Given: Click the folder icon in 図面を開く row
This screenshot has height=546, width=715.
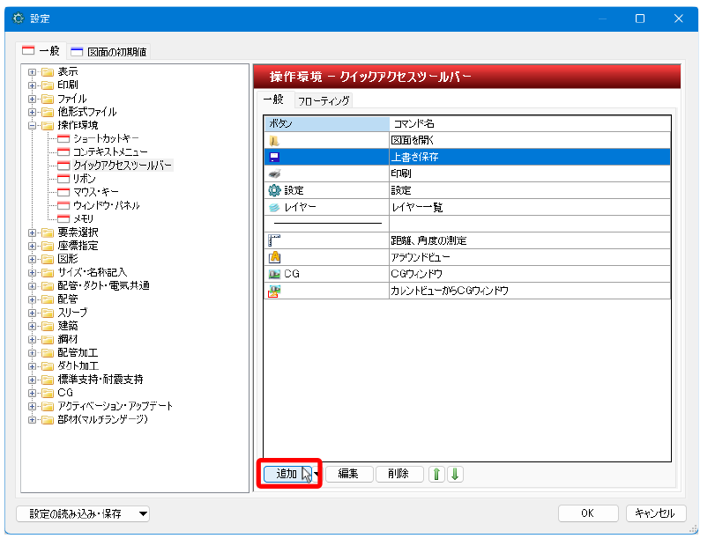Looking at the screenshot, I should pyautogui.click(x=274, y=141).
